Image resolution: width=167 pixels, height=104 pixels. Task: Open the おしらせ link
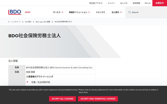pos(124,3)
